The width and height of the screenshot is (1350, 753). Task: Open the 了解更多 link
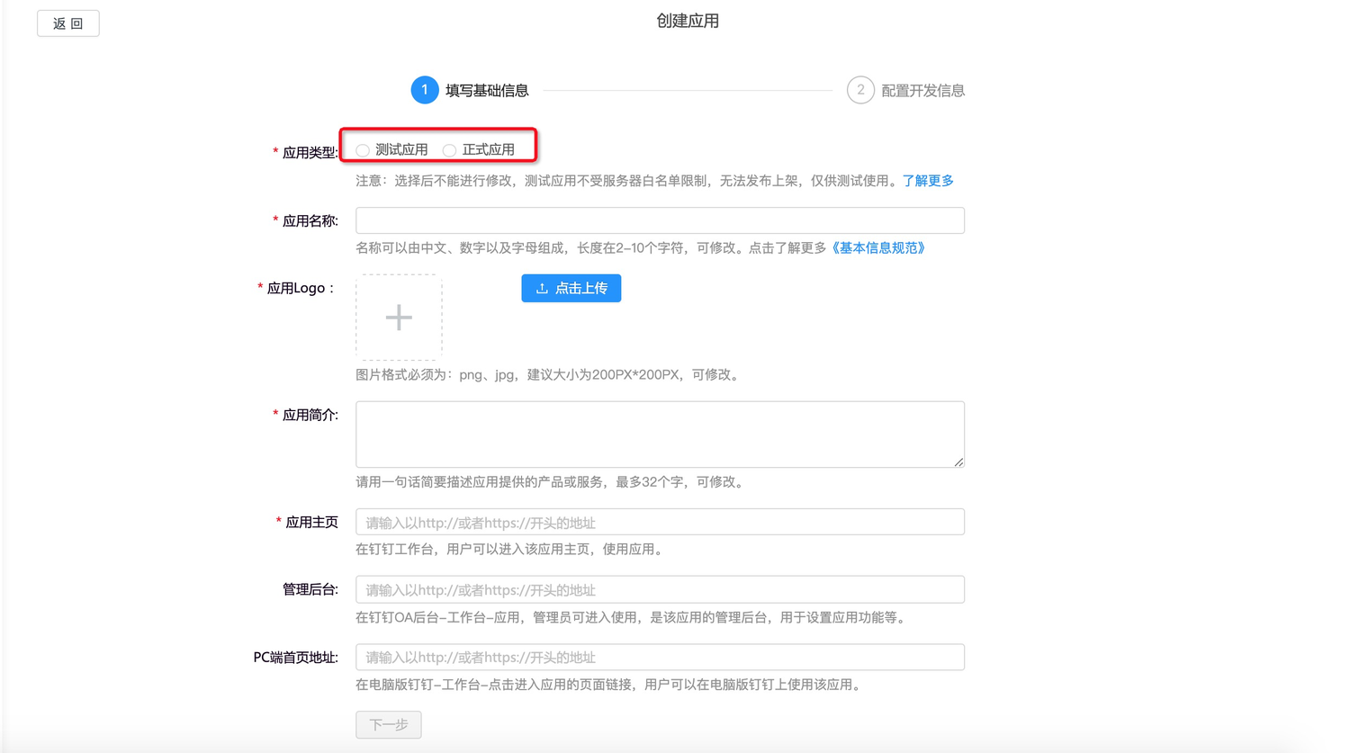pyautogui.click(x=928, y=181)
